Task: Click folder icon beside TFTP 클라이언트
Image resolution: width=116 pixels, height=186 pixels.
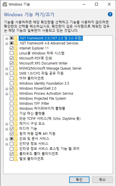Action: pyautogui.click(x=16, y=78)
